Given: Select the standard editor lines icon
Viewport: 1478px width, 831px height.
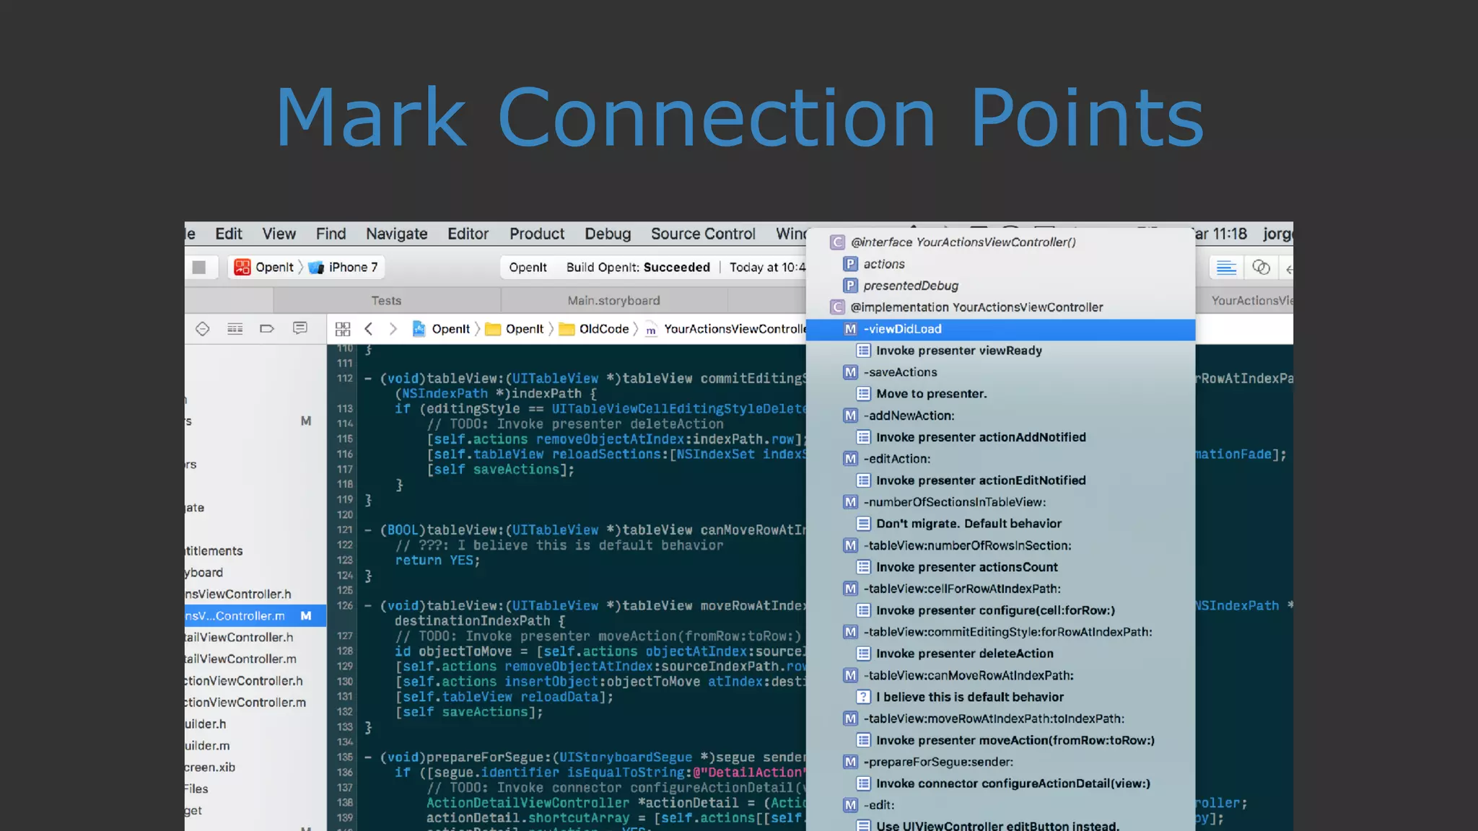Looking at the screenshot, I should [x=1226, y=268].
